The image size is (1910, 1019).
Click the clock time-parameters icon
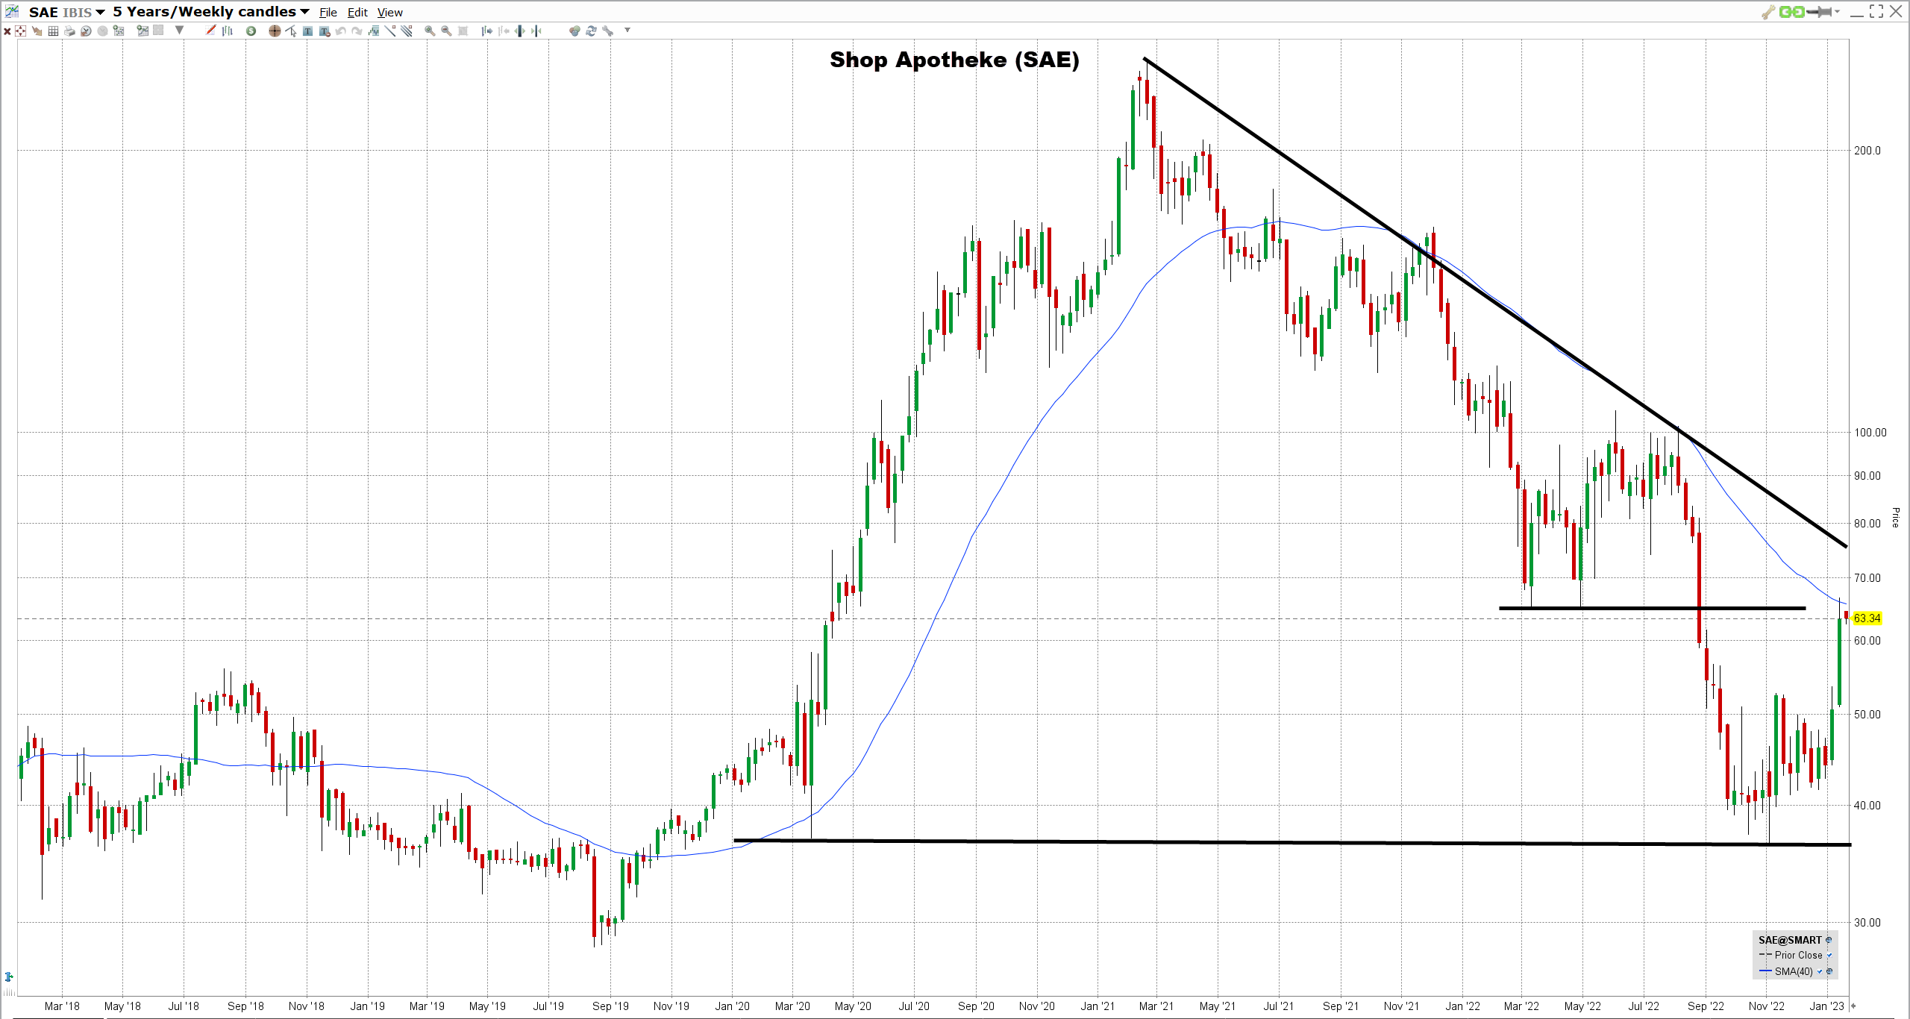tap(86, 31)
